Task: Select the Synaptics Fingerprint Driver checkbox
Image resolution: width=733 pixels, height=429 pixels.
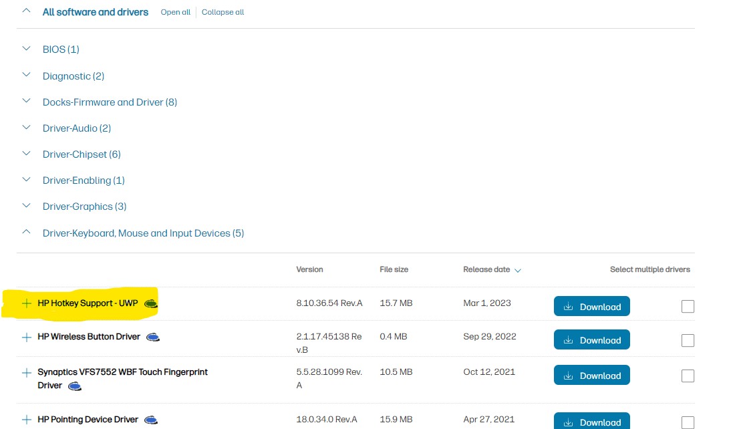Action: click(x=688, y=376)
